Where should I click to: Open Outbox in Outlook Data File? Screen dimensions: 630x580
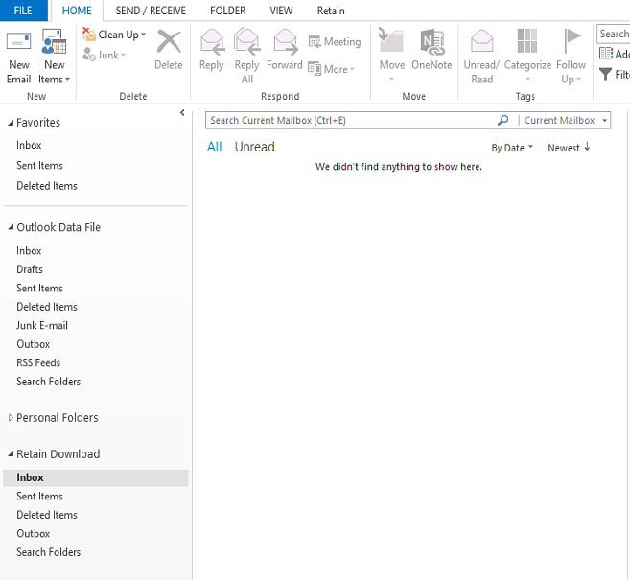click(34, 344)
